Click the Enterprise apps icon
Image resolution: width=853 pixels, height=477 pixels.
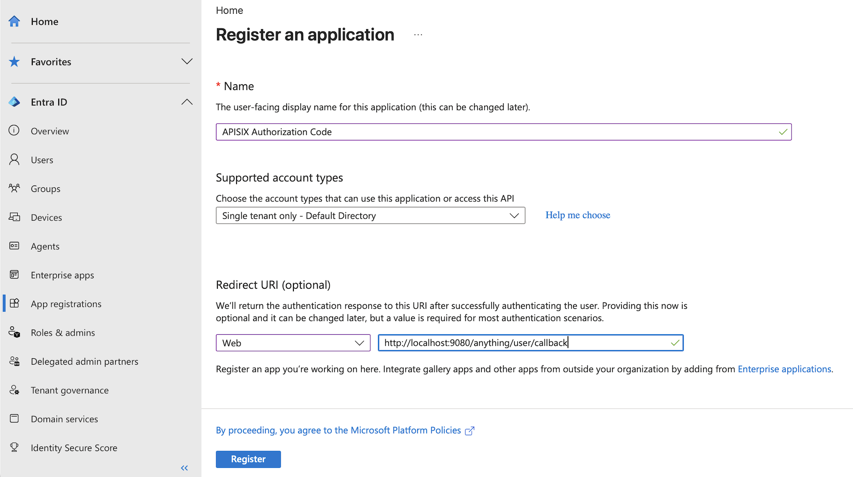[x=15, y=274]
